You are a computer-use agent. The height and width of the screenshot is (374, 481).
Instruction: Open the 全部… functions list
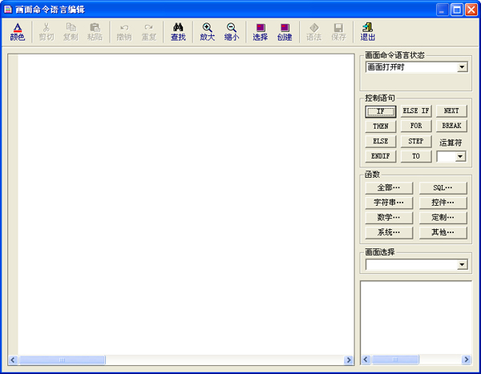click(x=389, y=188)
